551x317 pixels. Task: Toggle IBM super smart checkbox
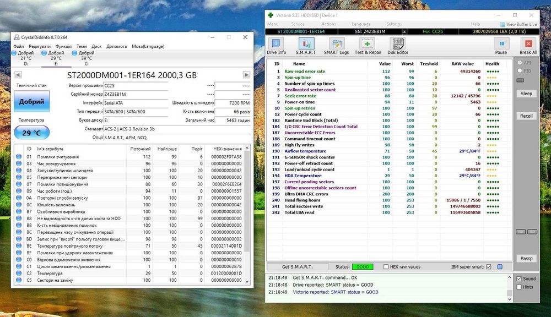(x=488, y=267)
